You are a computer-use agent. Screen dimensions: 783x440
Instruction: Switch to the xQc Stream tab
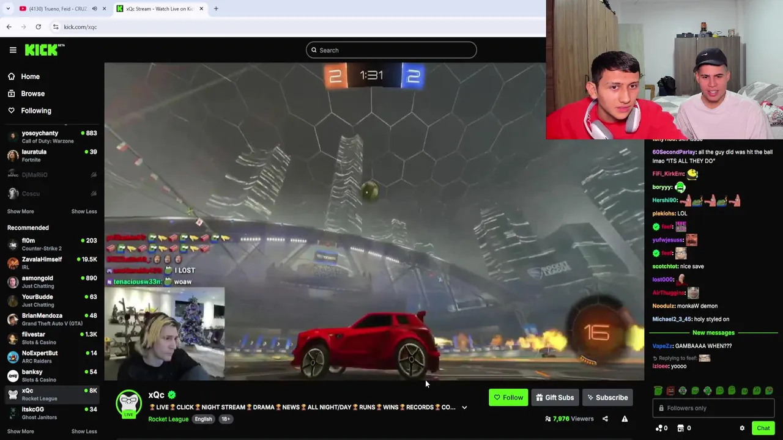pyautogui.click(x=159, y=9)
